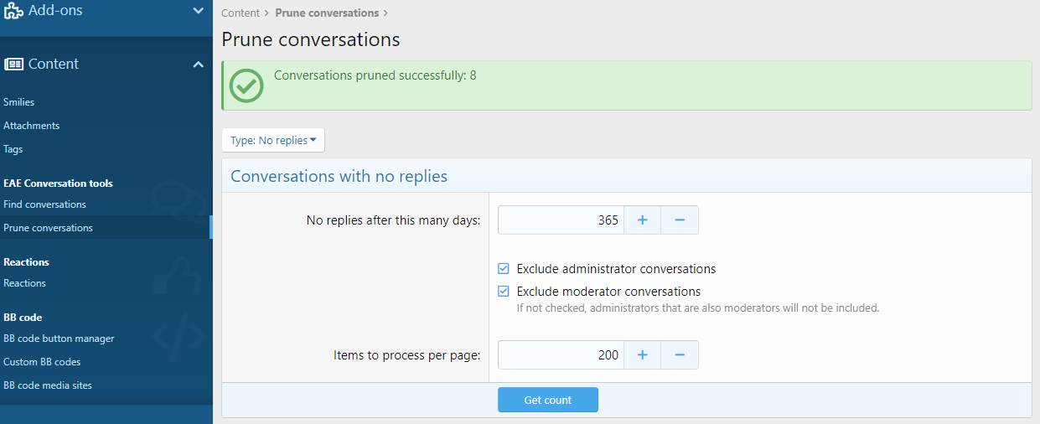Go to BB code button manager

coord(59,339)
